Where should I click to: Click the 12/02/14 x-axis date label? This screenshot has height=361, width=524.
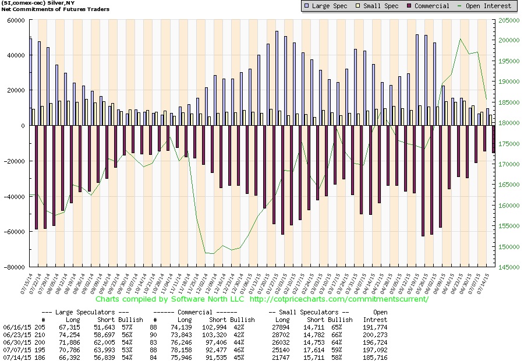coord(202,284)
